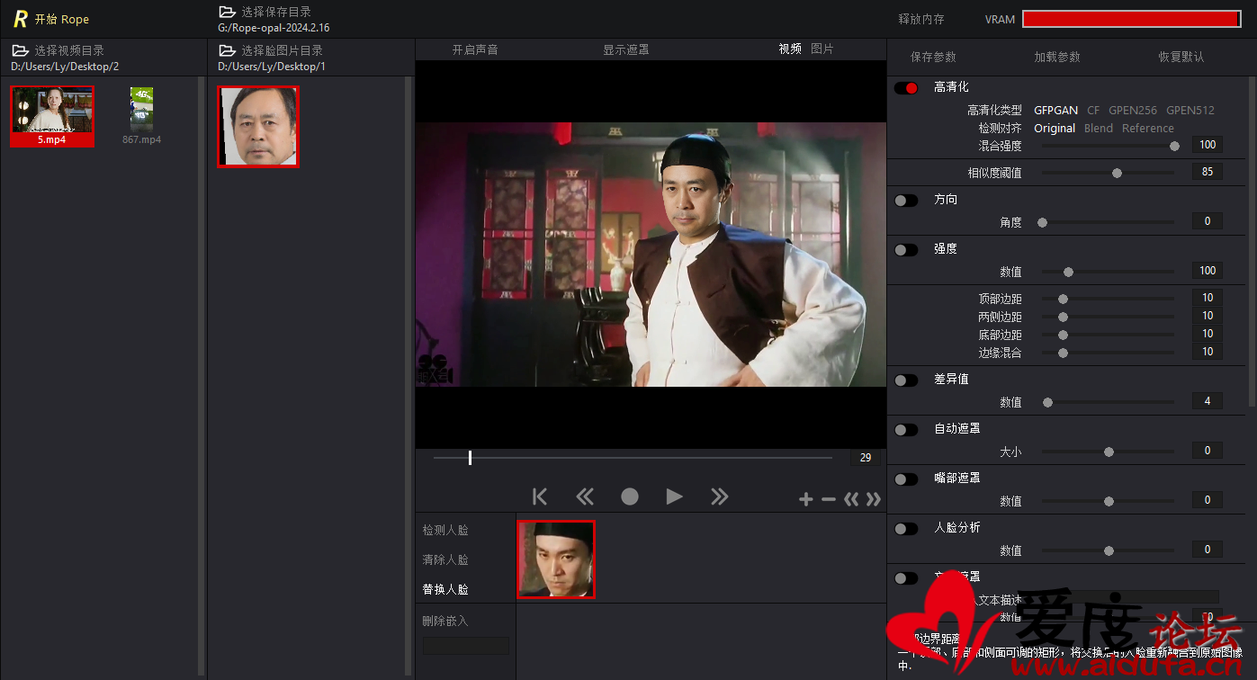Select the source face image thumbnail
This screenshot has height=680, width=1257.
258,127
